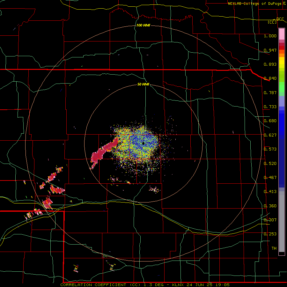Viewport: 287px width, 287px height.
Task: Select the 0.253 color scale label
Action: point(270,234)
